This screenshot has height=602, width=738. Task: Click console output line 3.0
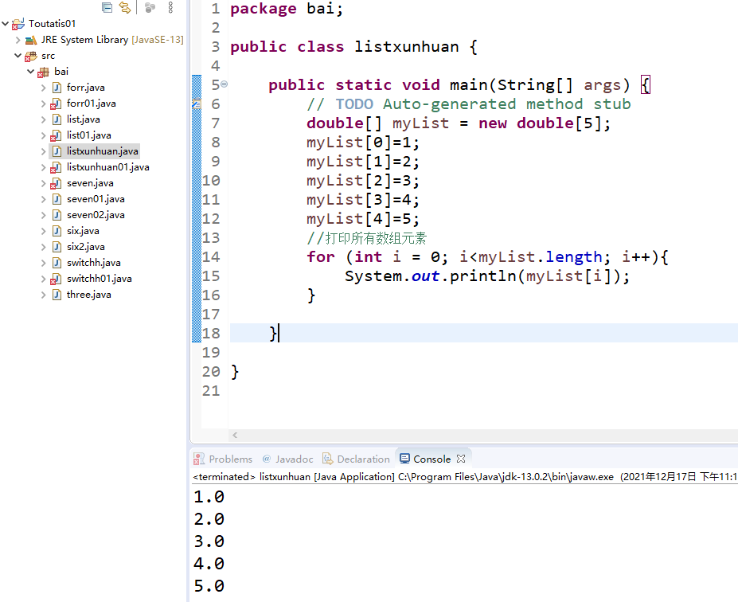209,541
